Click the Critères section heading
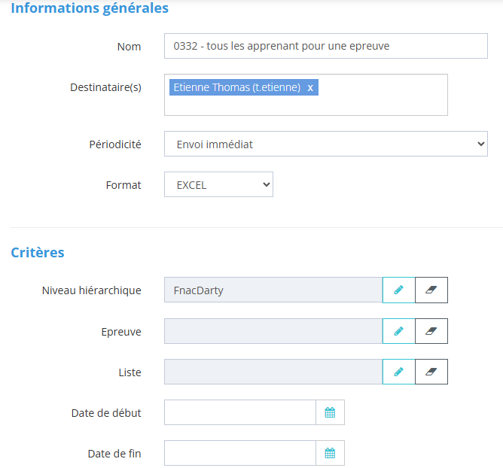The width and height of the screenshot is (503, 468). pos(38,252)
